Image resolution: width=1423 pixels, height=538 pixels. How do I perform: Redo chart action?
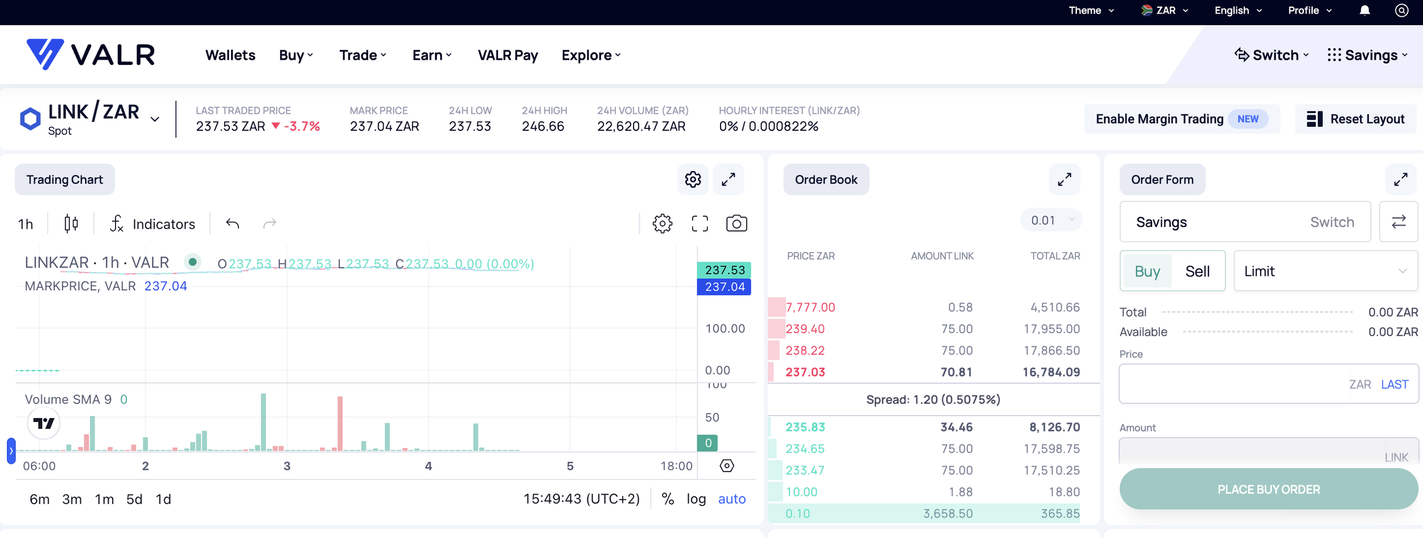(270, 224)
